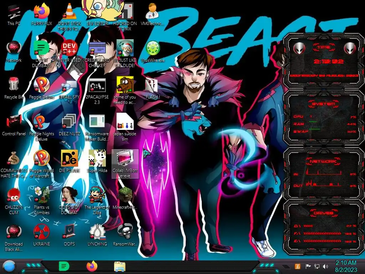365x274 pixels.
Task: Open Ransomware Maker Builder icon
Action: point(97,127)
